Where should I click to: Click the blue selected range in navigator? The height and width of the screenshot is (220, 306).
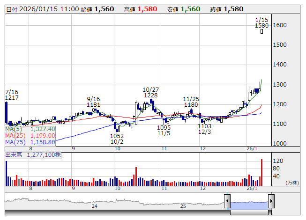(249, 202)
